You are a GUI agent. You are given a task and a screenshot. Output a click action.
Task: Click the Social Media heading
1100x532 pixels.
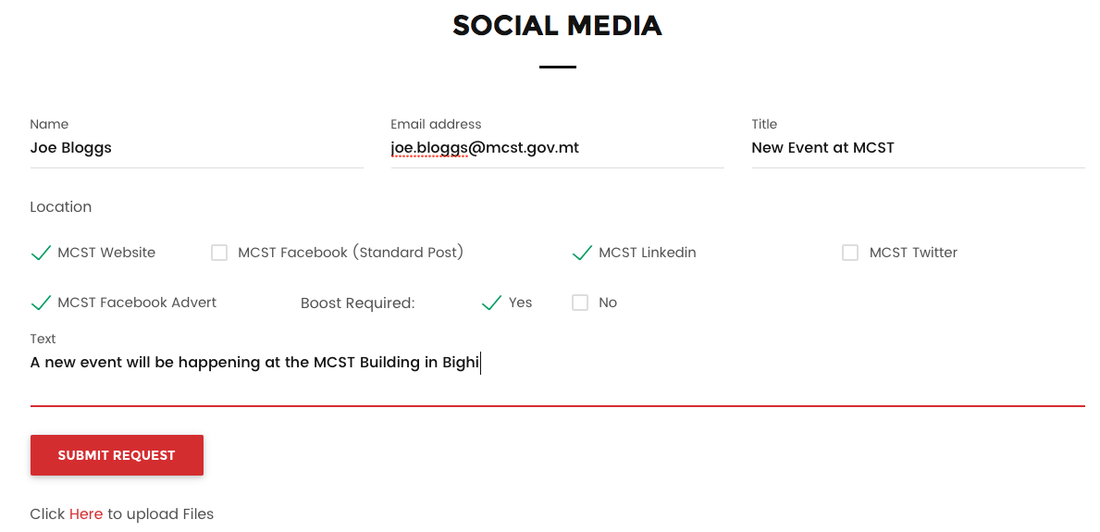557,26
